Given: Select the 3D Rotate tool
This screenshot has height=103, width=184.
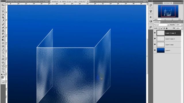Looking at the screenshot, I should (3, 63).
